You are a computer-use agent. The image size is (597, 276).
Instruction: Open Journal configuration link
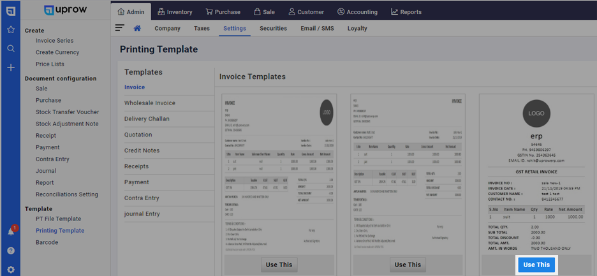(46, 171)
